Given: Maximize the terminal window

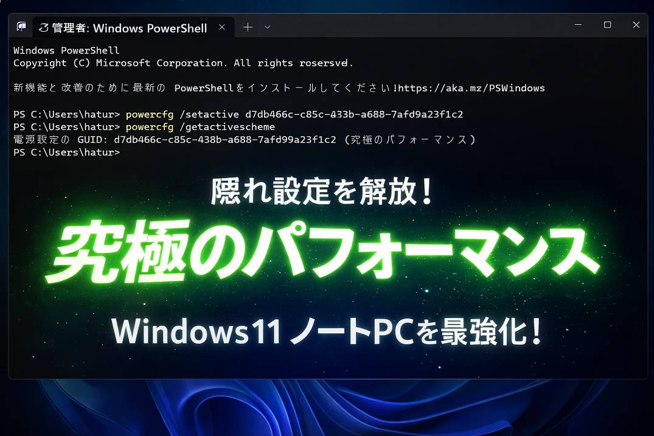Looking at the screenshot, I should pyautogui.click(x=607, y=25).
